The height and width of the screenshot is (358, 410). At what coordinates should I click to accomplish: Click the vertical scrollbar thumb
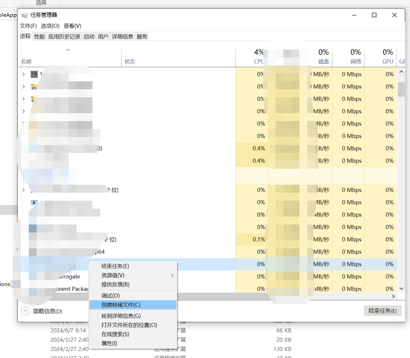tap(401, 89)
